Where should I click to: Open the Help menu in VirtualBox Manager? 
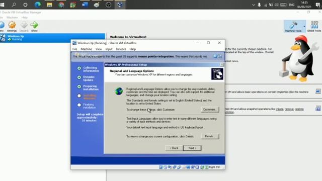(x=25, y=18)
